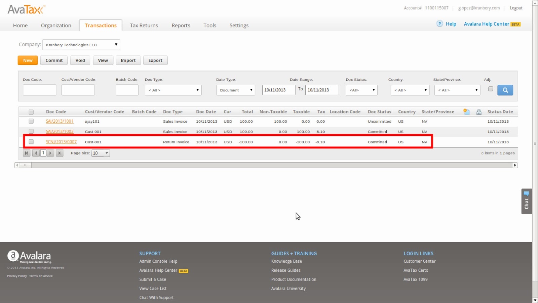538x303 pixels.
Task: Go to next page of results
Action: point(50,153)
